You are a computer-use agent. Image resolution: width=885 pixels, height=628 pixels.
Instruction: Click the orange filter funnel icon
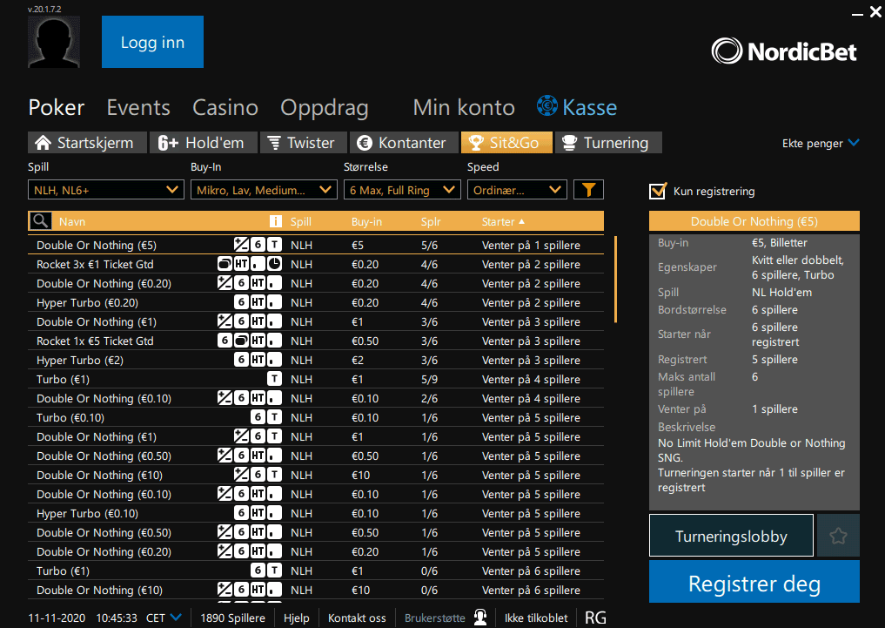pos(588,190)
